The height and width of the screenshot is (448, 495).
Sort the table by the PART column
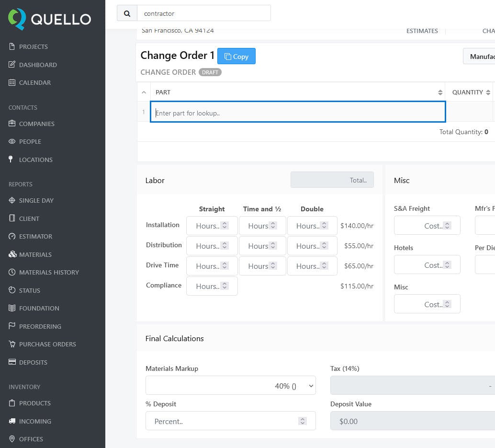[x=440, y=92]
